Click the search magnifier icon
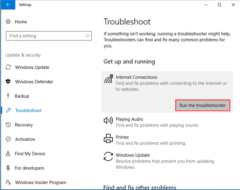Screen dimensions: 240x190 tap(88, 36)
